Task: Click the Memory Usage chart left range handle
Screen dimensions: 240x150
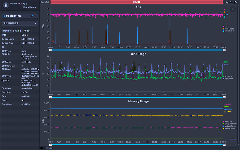Action: coord(51,145)
